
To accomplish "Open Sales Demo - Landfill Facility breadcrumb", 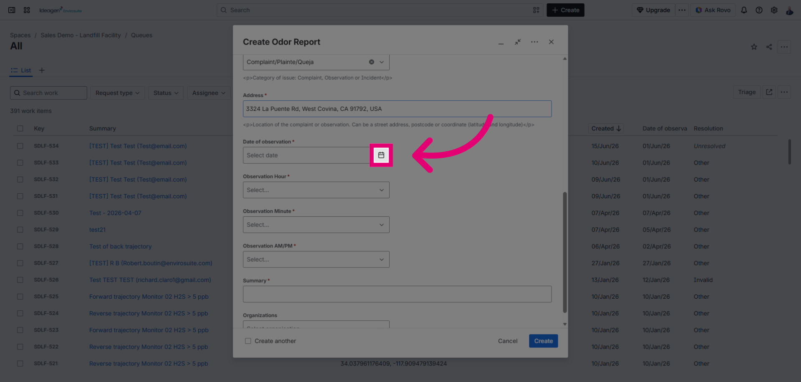I will pos(81,35).
